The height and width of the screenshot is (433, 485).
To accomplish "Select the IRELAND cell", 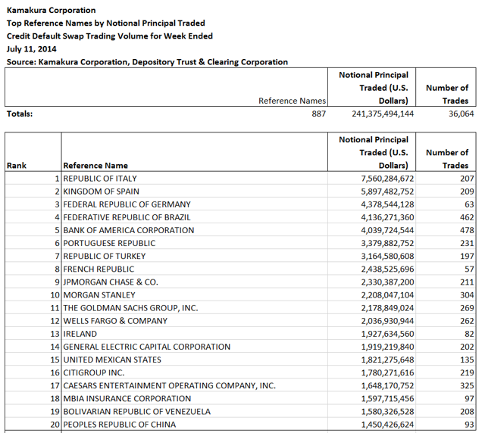I will [x=194, y=334].
